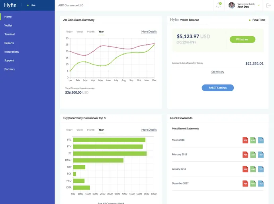Toggle the Live mode indicator
The height and width of the screenshot is (204, 274).
coord(31,6)
